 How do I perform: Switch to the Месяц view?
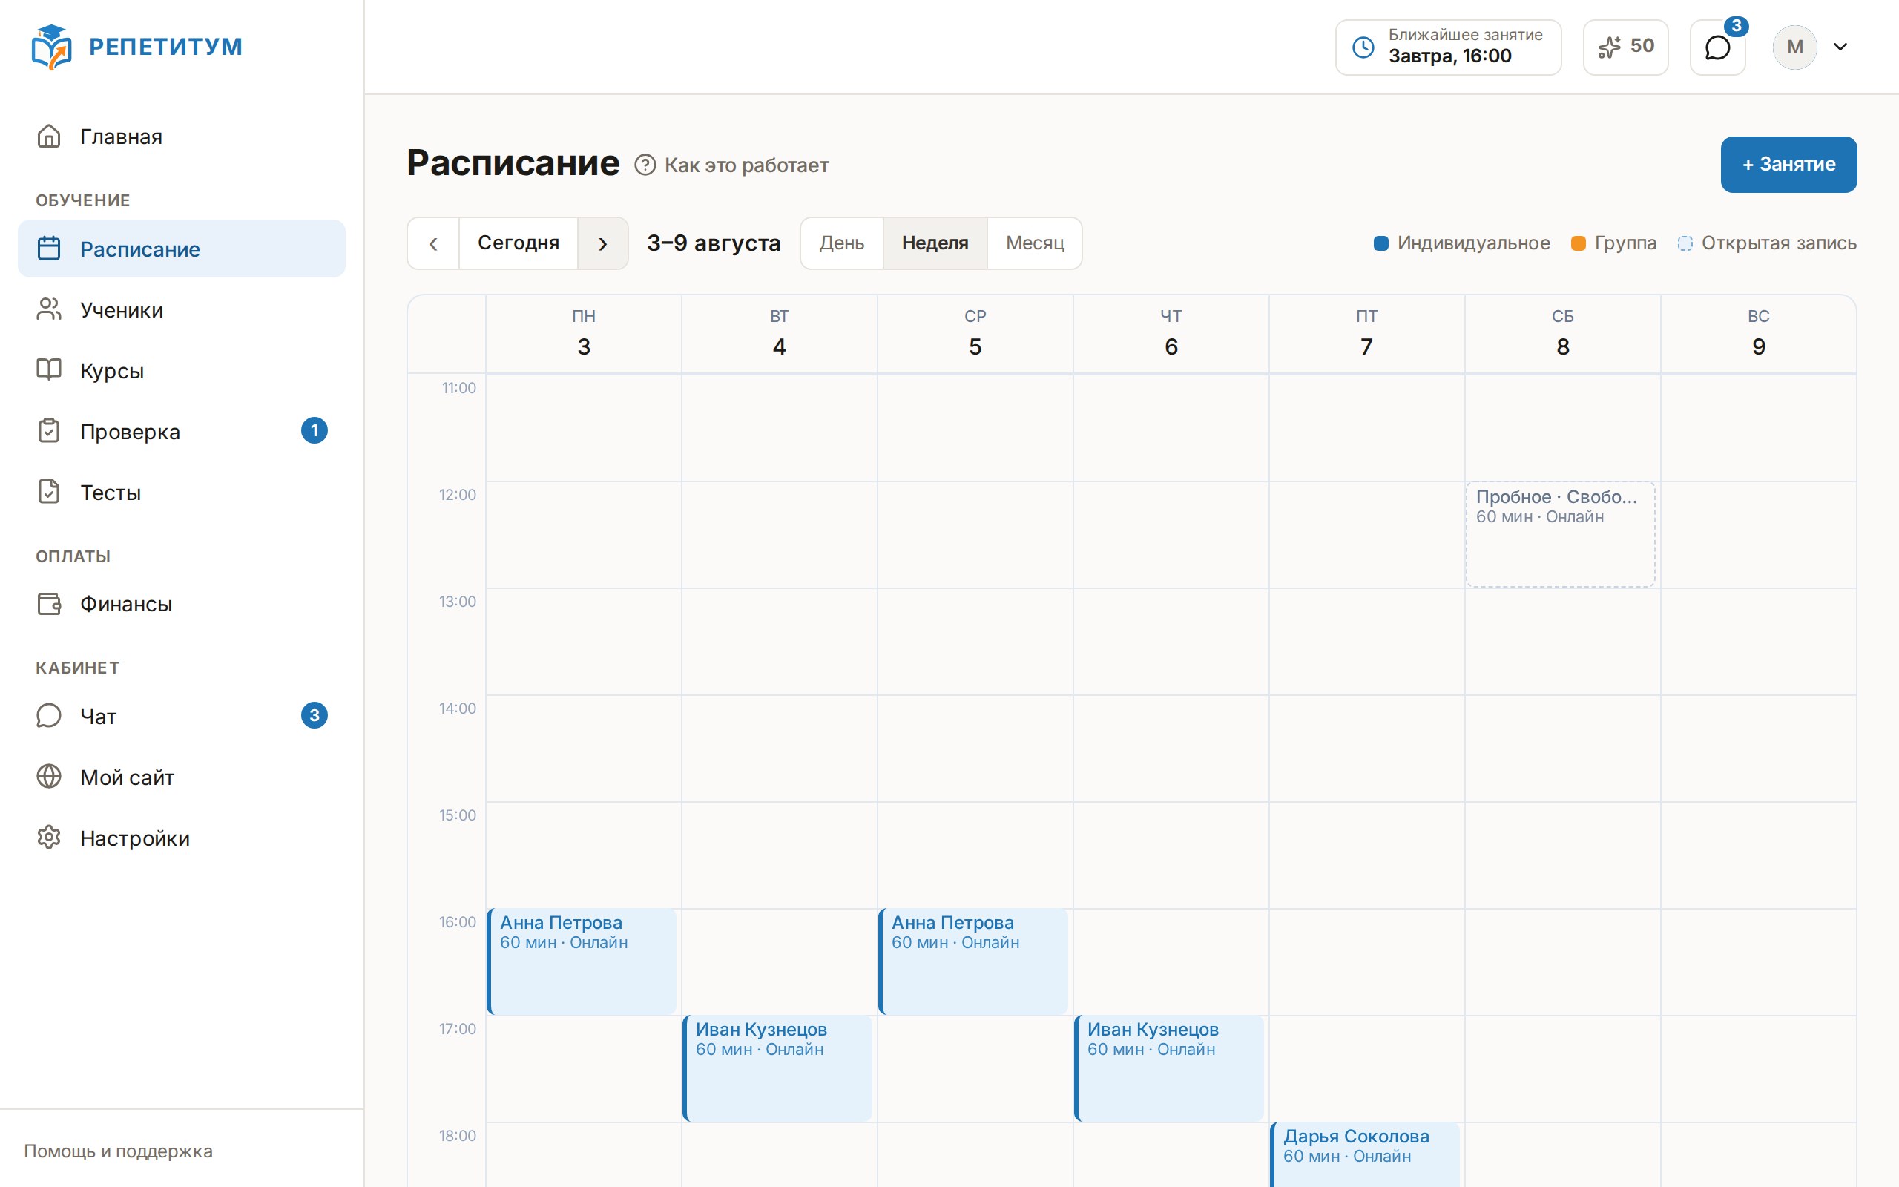tap(1035, 243)
